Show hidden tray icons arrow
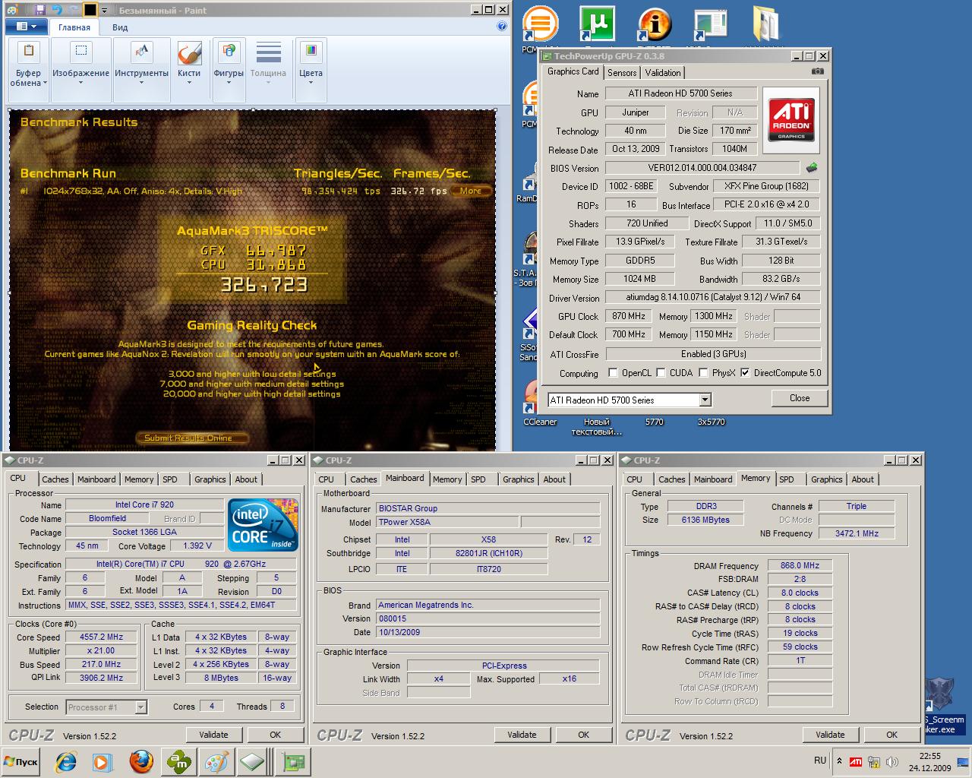Image resolution: width=972 pixels, height=778 pixels. (x=839, y=761)
